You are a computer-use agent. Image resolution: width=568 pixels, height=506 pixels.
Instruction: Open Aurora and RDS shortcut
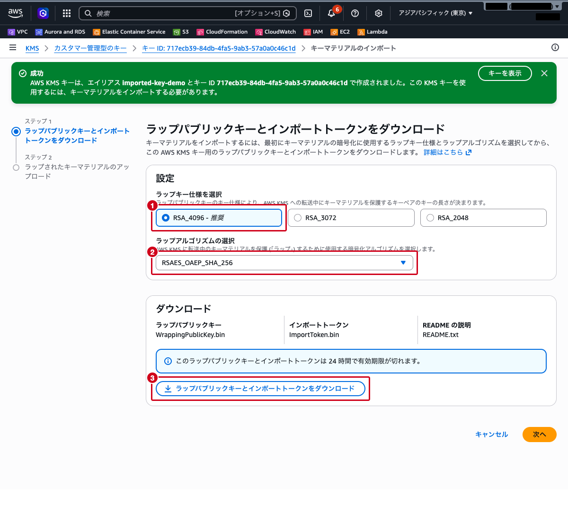[x=61, y=32]
